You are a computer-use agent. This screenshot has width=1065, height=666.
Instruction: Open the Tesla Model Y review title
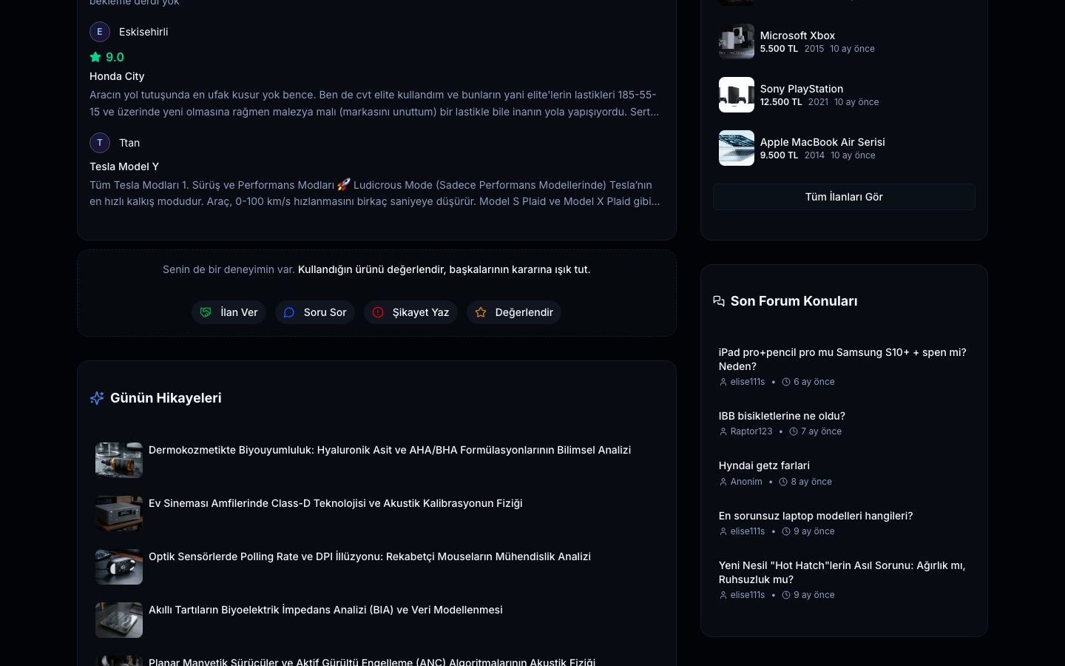point(124,166)
